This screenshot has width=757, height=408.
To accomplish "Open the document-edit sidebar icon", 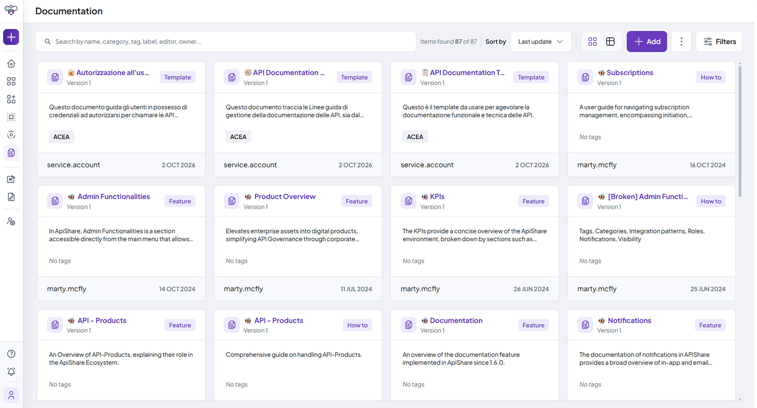I will [x=11, y=197].
